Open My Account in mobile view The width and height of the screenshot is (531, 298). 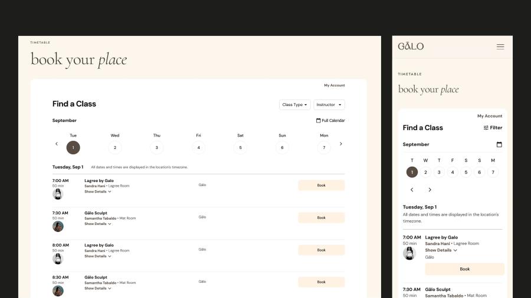click(x=490, y=116)
